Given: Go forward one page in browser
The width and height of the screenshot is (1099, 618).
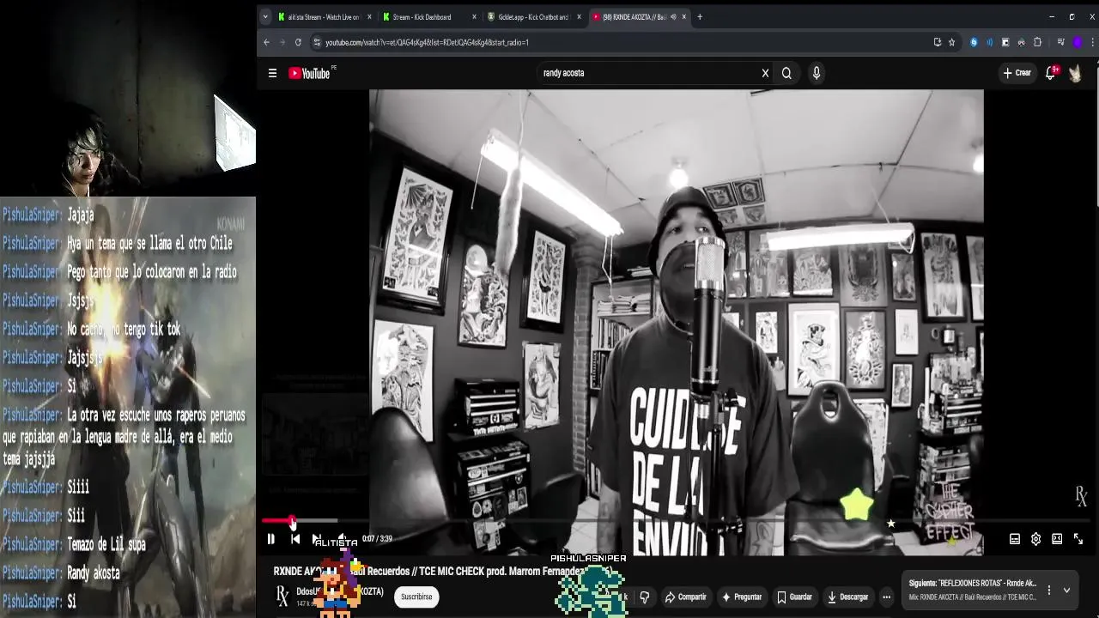Looking at the screenshot, I should point(282,42).
